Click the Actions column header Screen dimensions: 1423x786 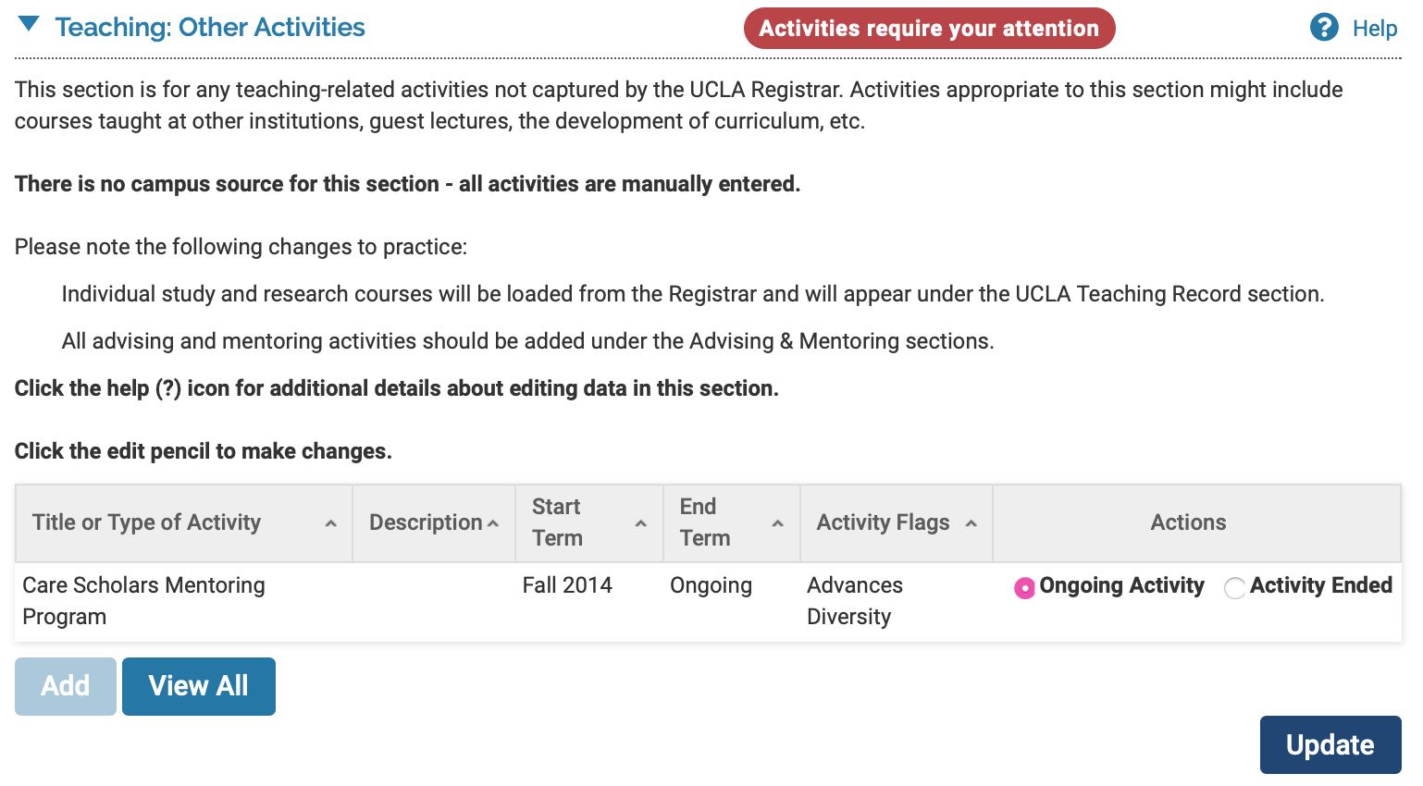coord(1188,522)
